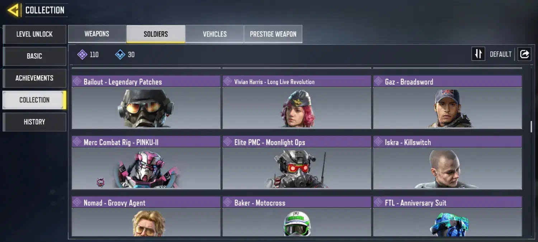Select Vivian Harris - Long Live Revolution card

(x=297, y=102)
